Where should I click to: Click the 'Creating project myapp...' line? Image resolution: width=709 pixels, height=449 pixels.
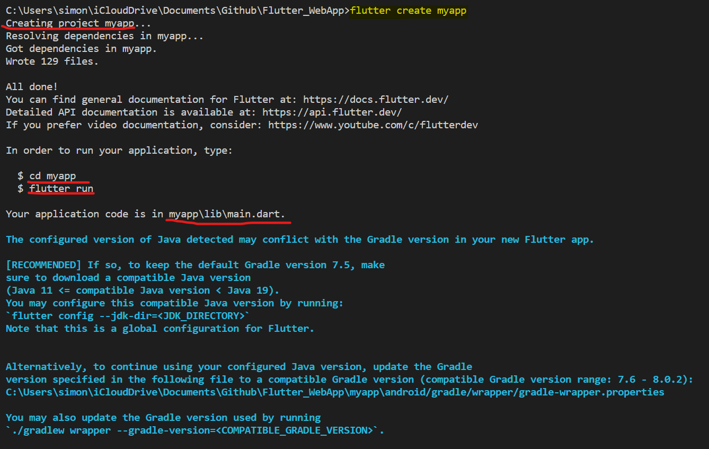(x=78, y=23)
